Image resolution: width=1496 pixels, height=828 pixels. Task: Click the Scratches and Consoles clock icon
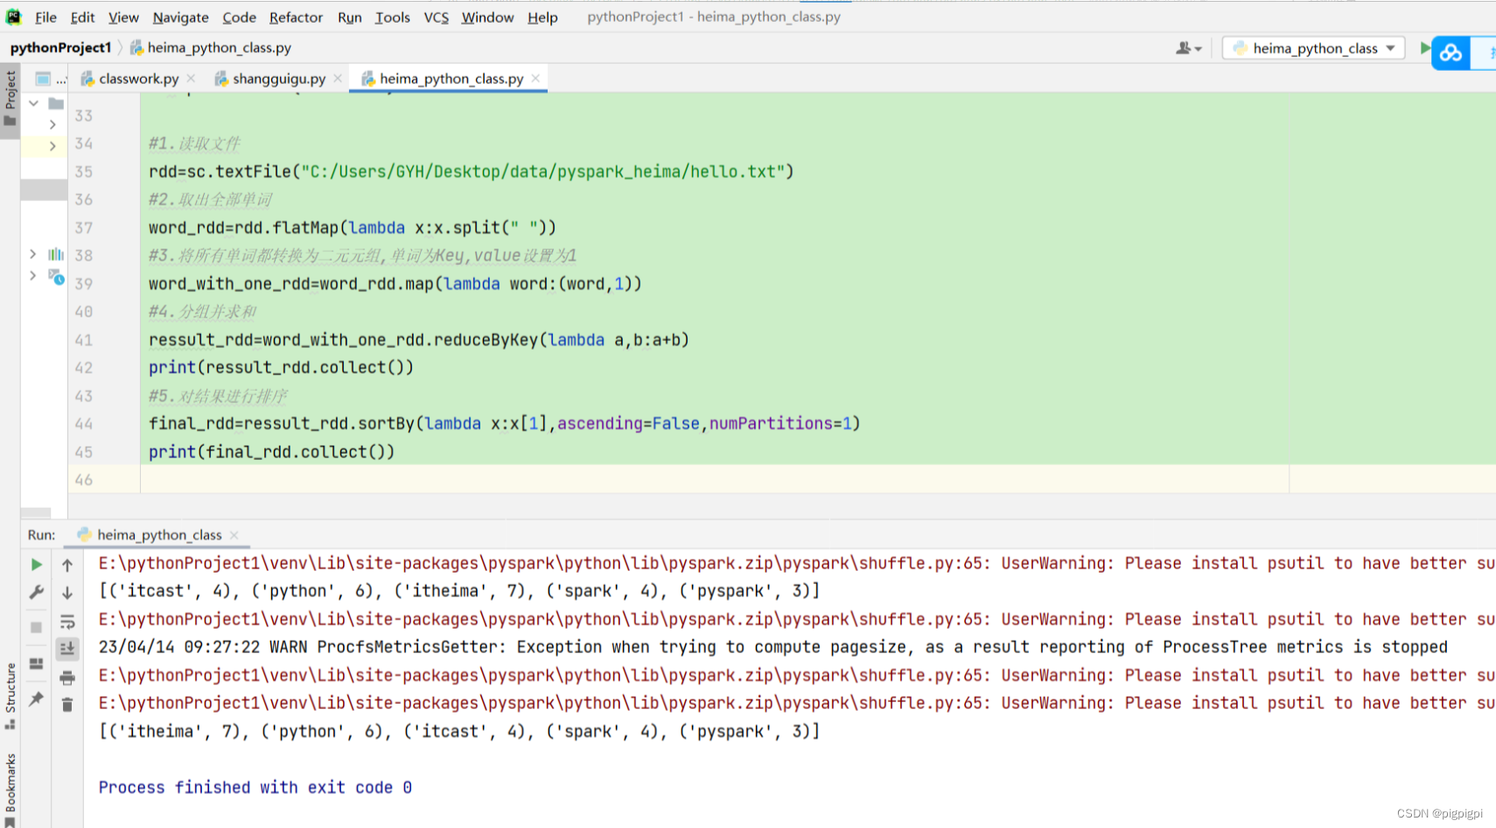coord(56,276)
